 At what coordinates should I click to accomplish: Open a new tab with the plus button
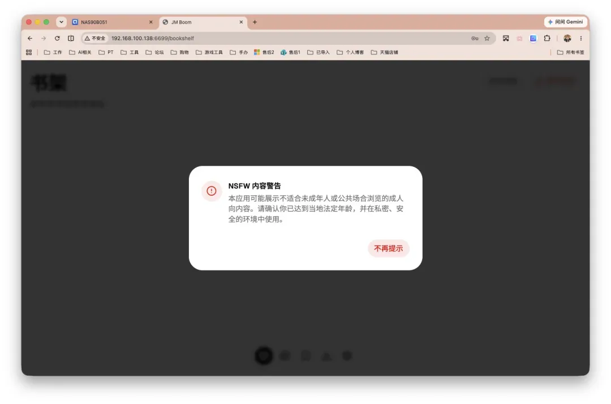click(255, 22)
